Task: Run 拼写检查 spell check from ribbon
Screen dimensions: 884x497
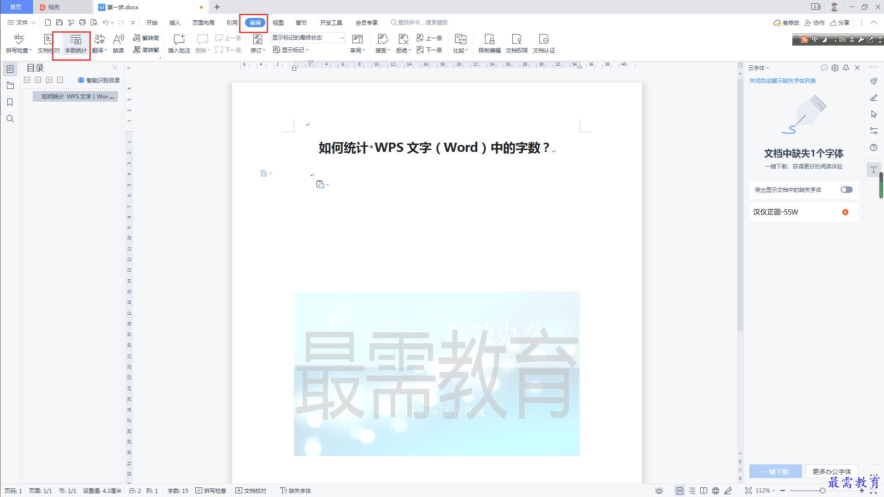Action: coord(19,44)
